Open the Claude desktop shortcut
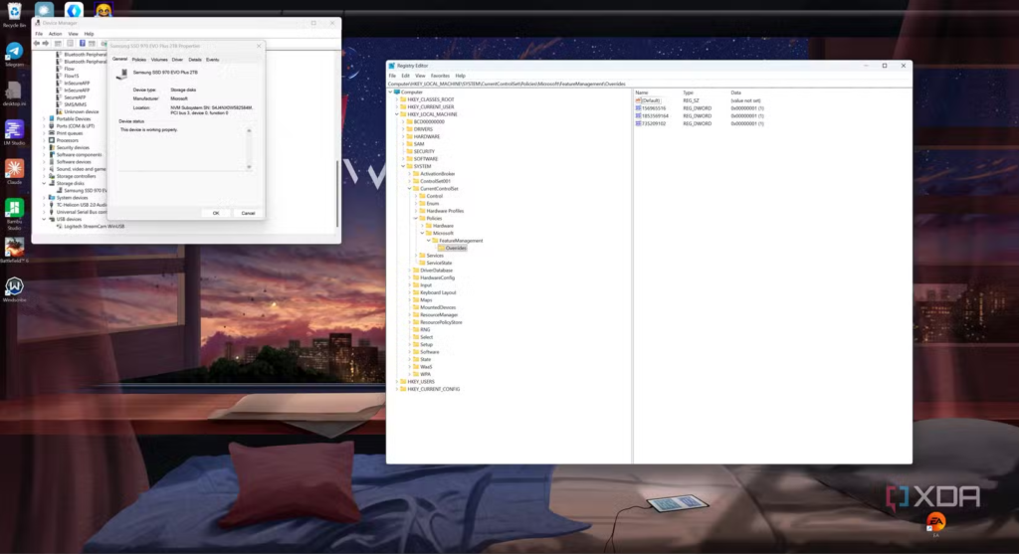This screenshot has width=1019, height=554. (14, 168)
